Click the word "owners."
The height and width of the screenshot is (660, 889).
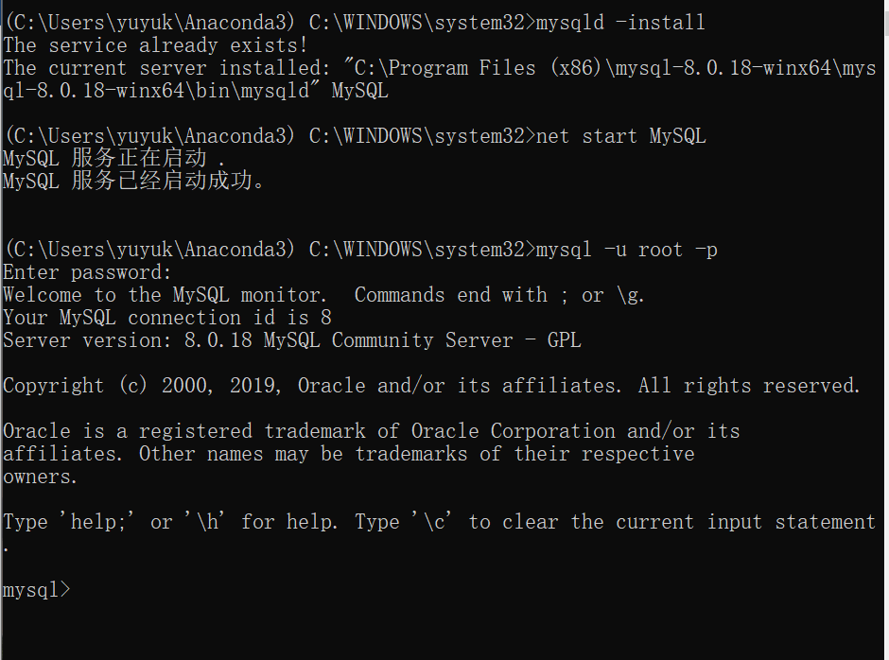tap(41, 477)
